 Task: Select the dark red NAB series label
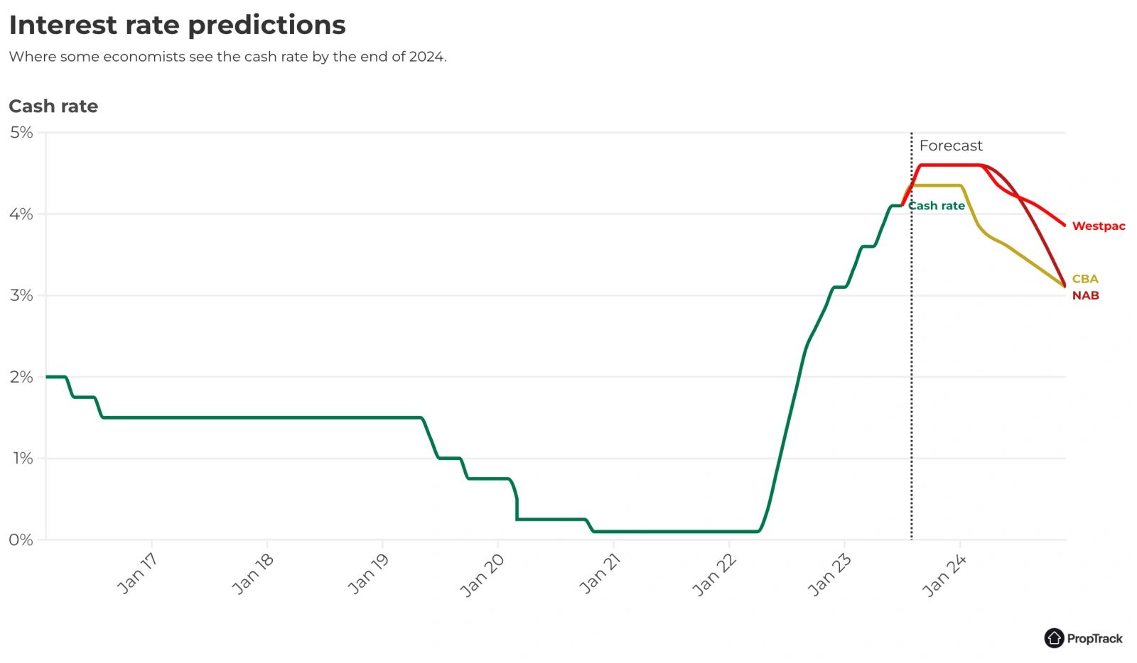pyautogui.click(x=1085, y=295)
